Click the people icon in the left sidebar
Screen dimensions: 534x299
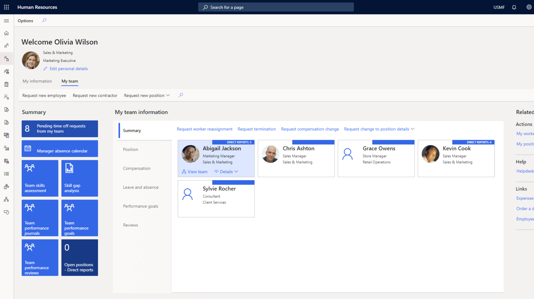(6, 45)
